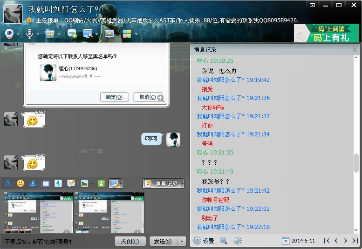Viewport: 362px width, 249px height.
Task: Click the 关闭(C) close chat button
Action: pyautogui.click(x=130, y=241)
